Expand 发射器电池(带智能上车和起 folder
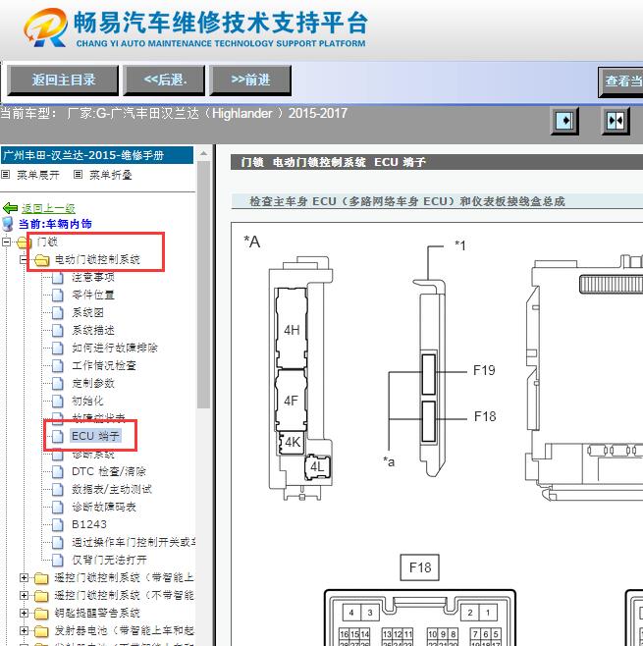 [24, 630]
